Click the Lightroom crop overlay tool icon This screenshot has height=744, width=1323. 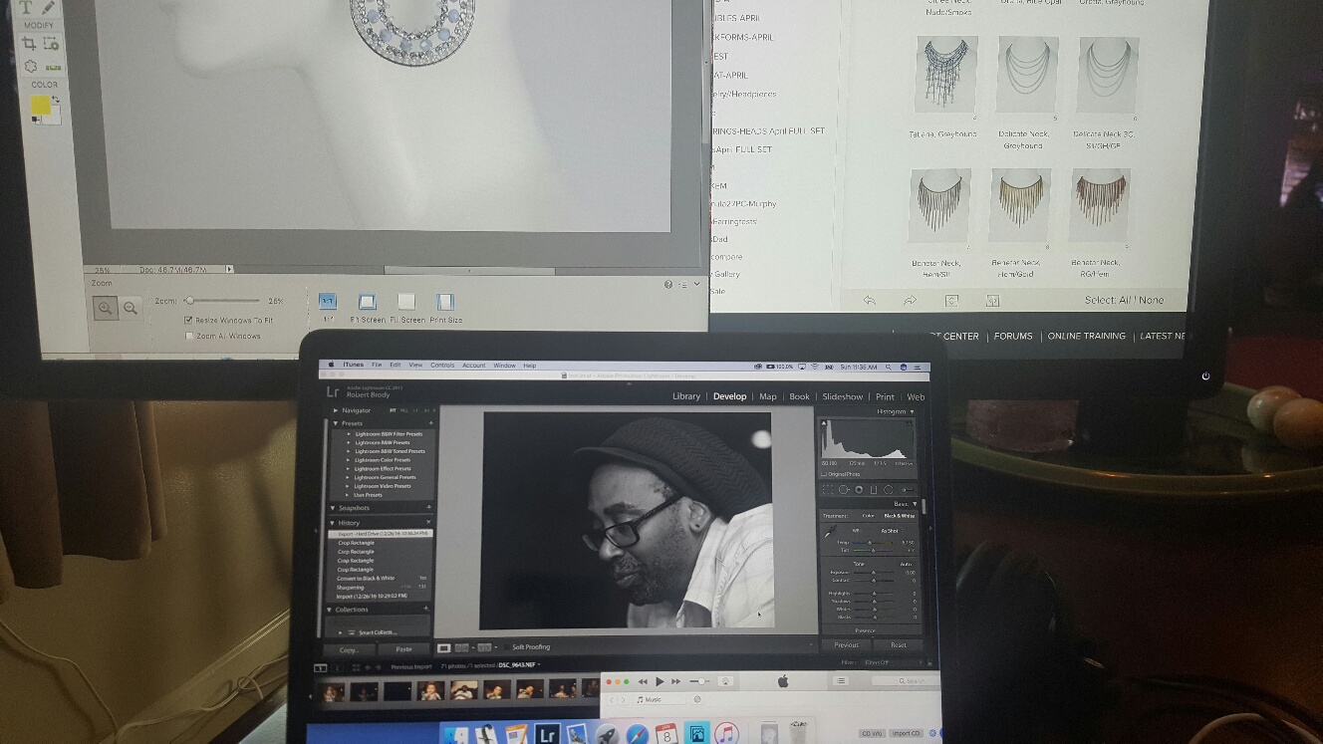click(828, 490)
